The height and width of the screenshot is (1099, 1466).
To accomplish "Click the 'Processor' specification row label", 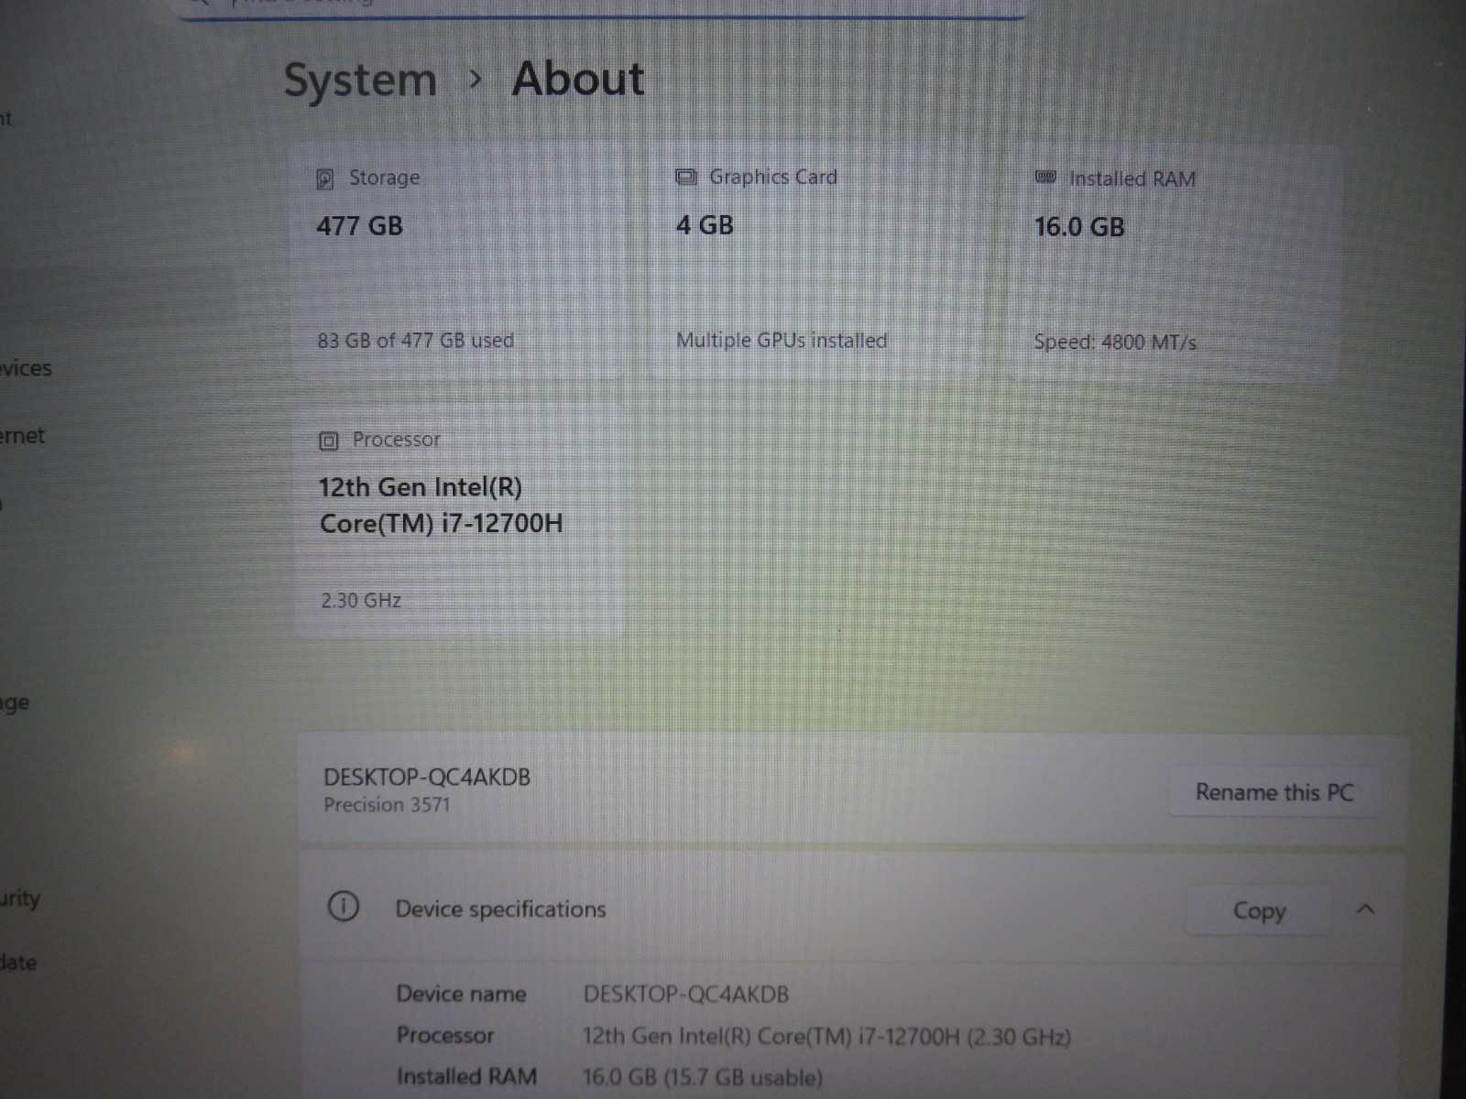I will click(x=445, y=1036).
